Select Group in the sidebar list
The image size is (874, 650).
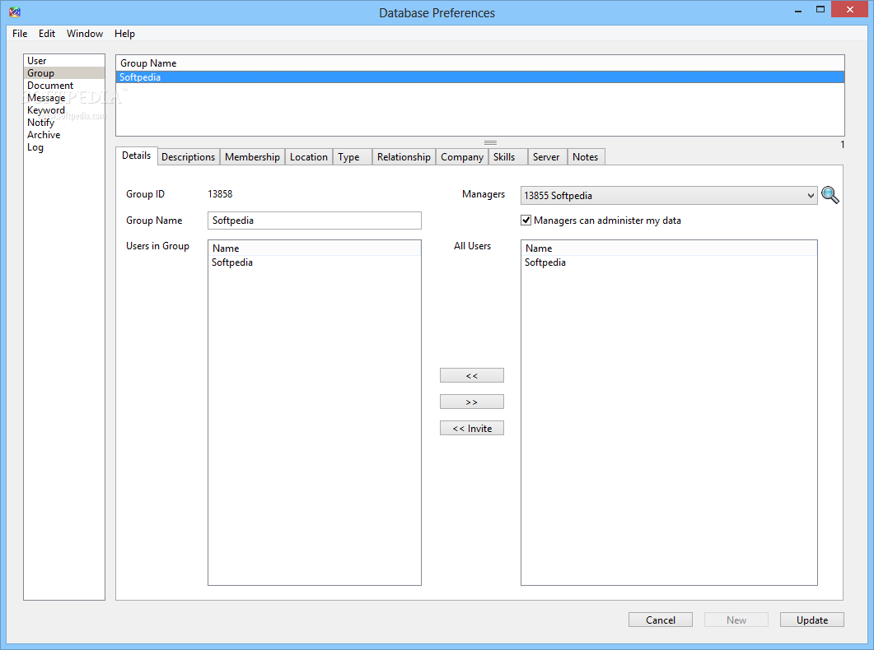pyautogui.click(x=64, y=73)
